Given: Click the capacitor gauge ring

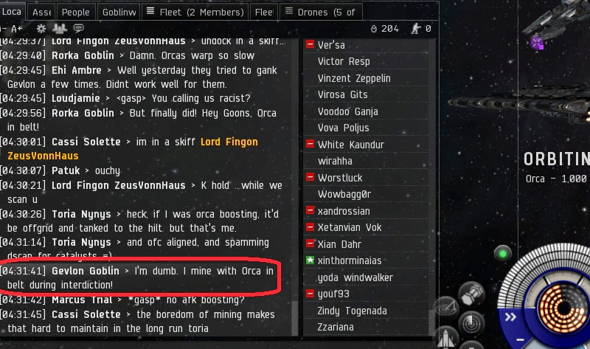Looking at the screenshot, I should (563, 307).
